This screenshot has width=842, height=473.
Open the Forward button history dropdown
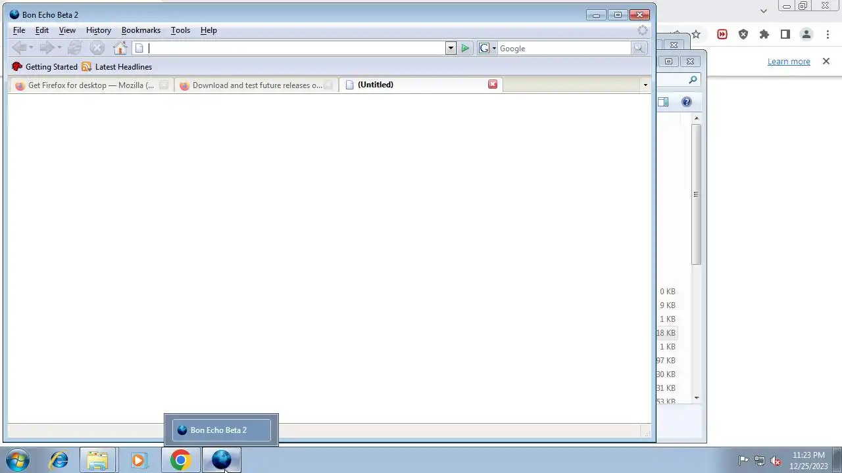(59, 48)
